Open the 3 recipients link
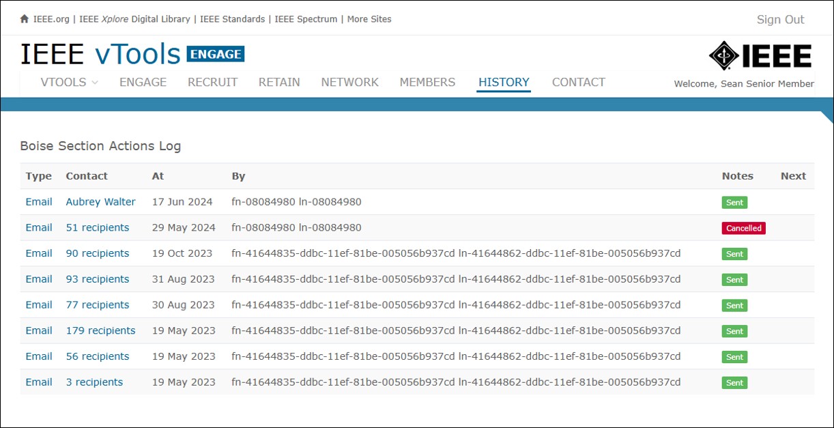The width and height of the screenshot is (834, 428). point(94,382)
